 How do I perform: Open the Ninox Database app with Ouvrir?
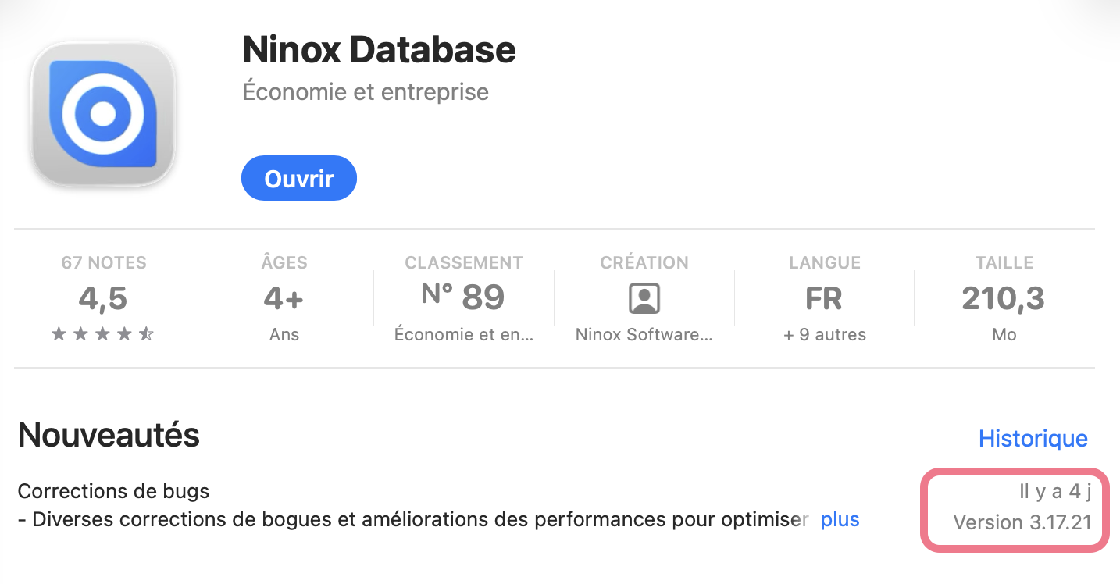[x=299, y=179]
